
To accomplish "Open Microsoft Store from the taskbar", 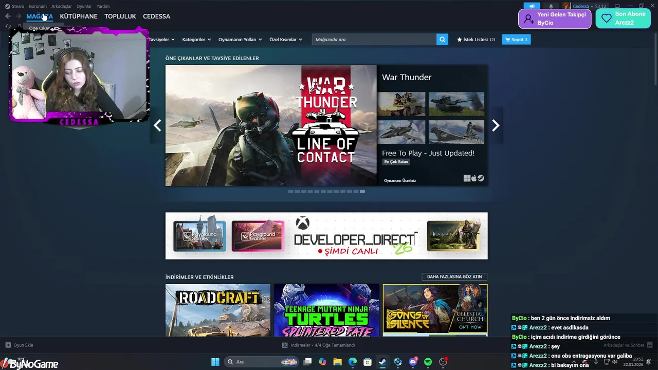I will (368, 362).
